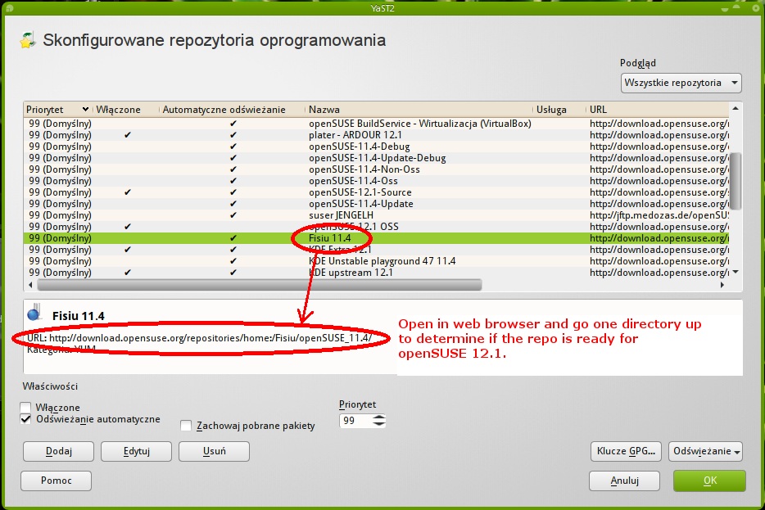The width and height of the screenshot is (765, 510).
Task: Sort by Włączone column header
Action: point(125,110)
